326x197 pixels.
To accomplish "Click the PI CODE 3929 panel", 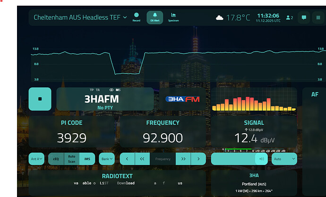I will coord(71,132).
